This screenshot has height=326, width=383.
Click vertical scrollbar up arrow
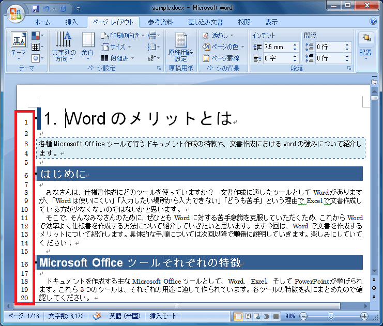click(374, 91)
